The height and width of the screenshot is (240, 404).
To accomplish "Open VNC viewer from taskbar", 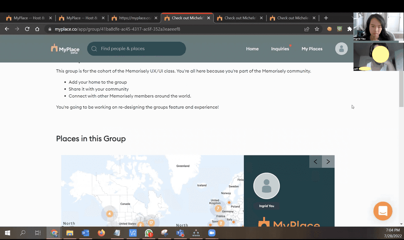I will point(133,233).
